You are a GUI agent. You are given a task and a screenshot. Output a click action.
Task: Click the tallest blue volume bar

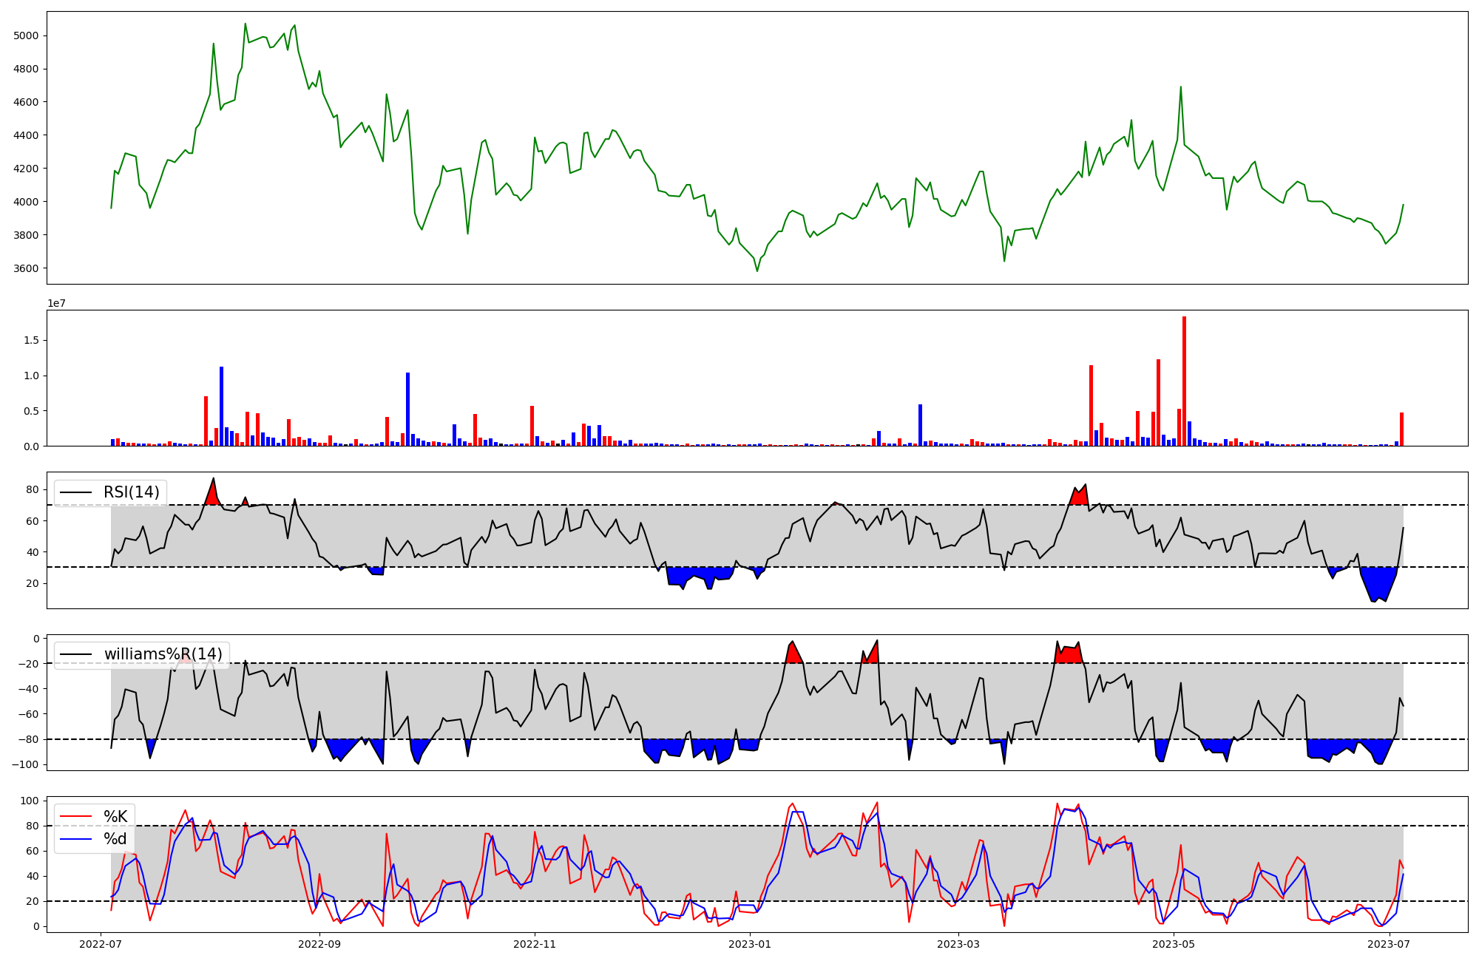tap(221, 406)
